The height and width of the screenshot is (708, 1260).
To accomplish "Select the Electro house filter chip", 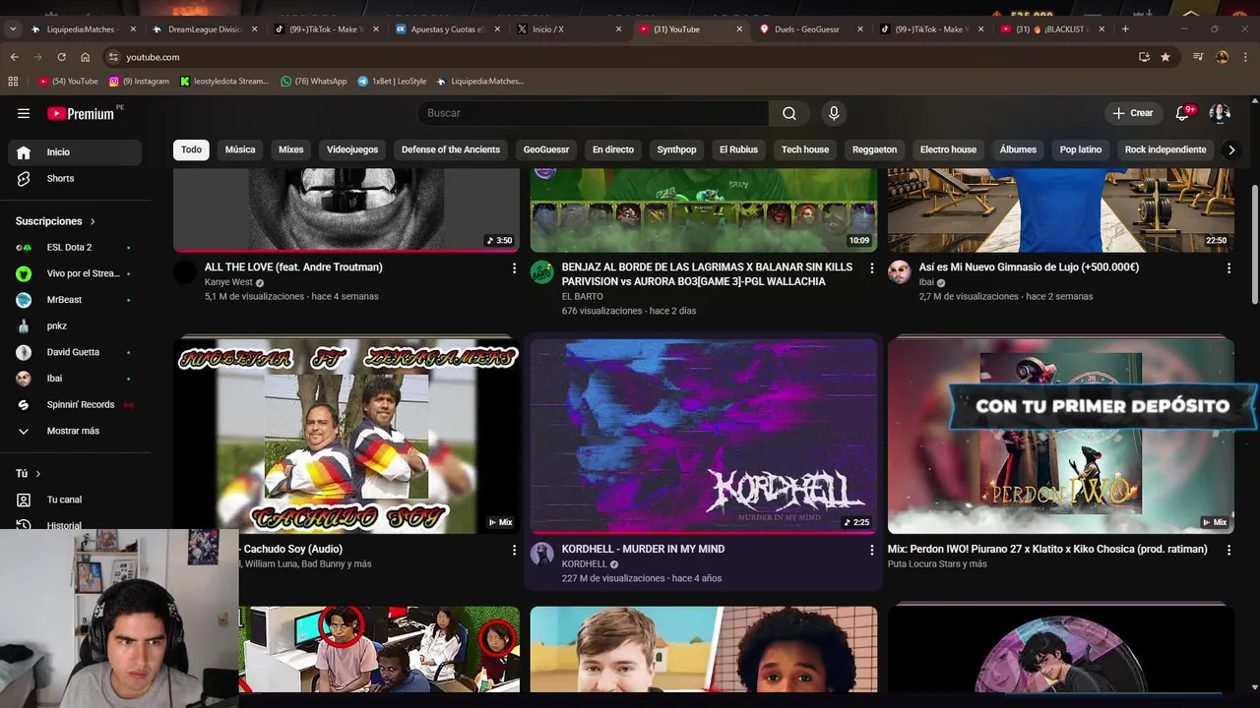I will pyautogui.click(x=948, y=149).
